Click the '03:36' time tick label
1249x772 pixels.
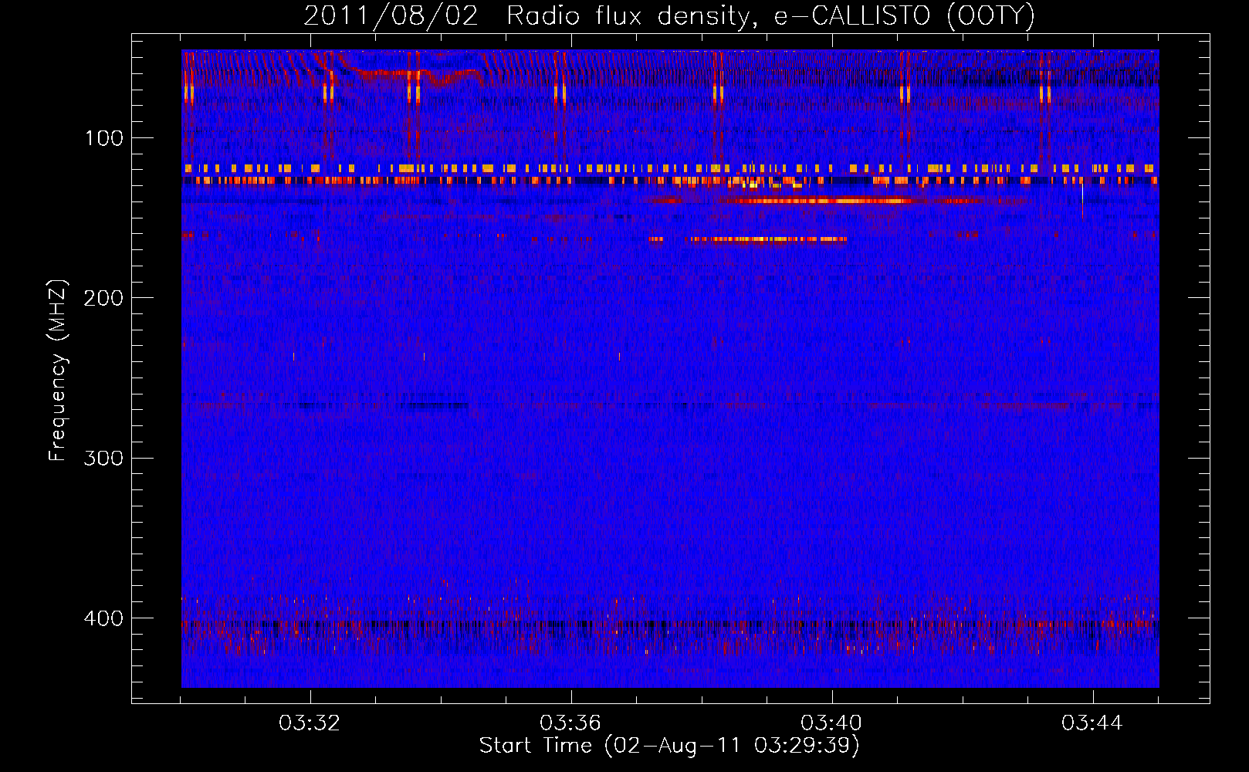570,723
